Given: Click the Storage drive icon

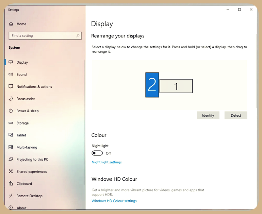Looking at the screenshot, I should click(11, 123).
